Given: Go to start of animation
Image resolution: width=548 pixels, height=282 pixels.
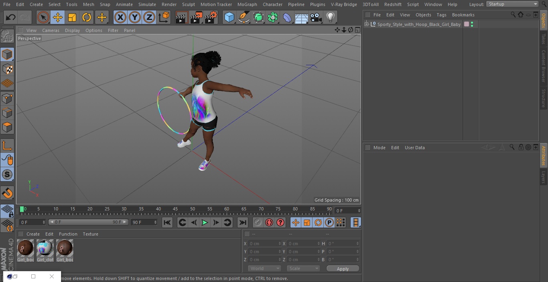Looking at the screenshot, I should [x=167, y=223].
